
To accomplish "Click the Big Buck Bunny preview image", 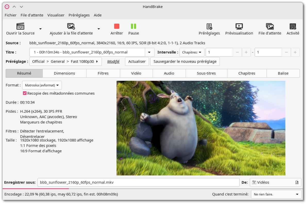I will point(201,128).
